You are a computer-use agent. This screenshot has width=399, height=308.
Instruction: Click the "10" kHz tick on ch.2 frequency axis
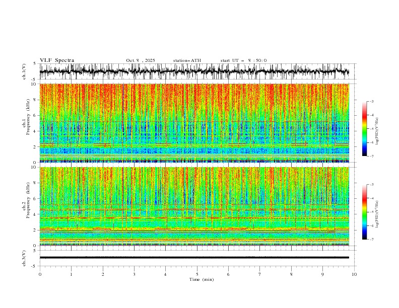click(x=35, y=167)
